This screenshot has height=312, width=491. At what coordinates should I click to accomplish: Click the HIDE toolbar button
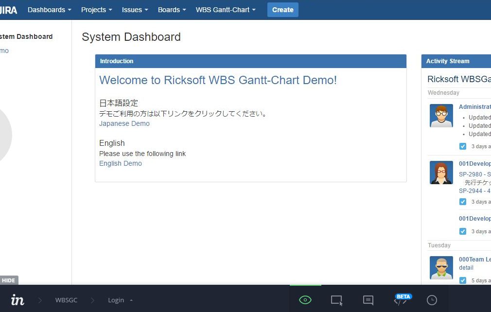pos(9,280)
